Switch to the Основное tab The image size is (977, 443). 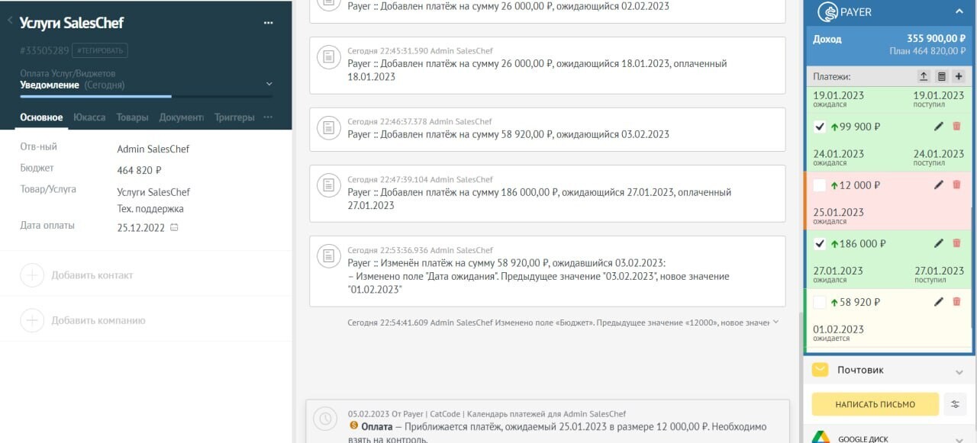point(41,117)
